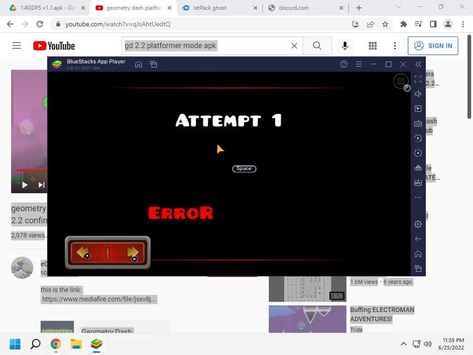Go to YouTube home via logo
The height and width of the screenshot is (355, 473).
tap(54, 46)
